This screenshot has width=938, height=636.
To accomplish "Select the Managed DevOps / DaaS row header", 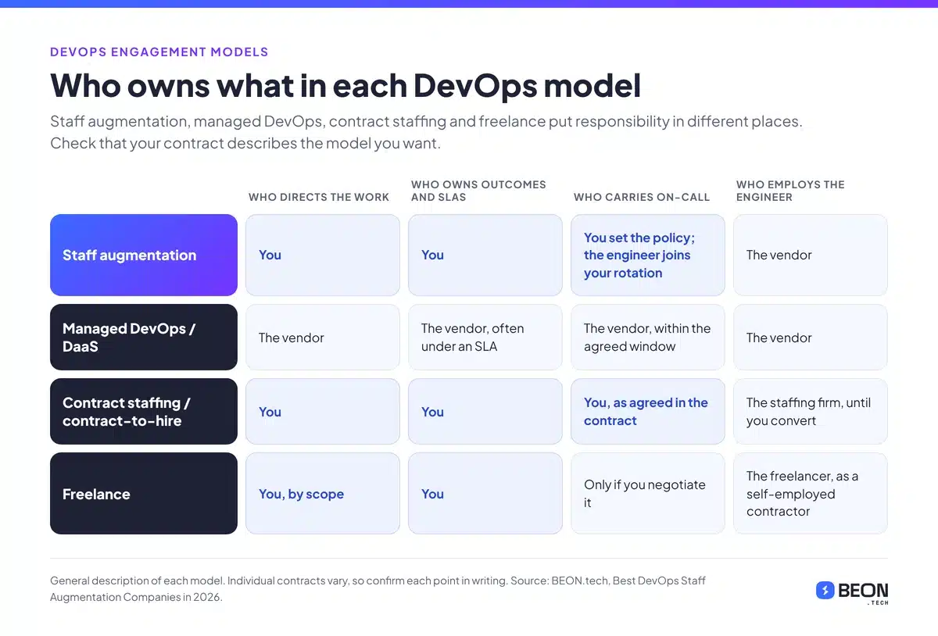I will 144,338.
